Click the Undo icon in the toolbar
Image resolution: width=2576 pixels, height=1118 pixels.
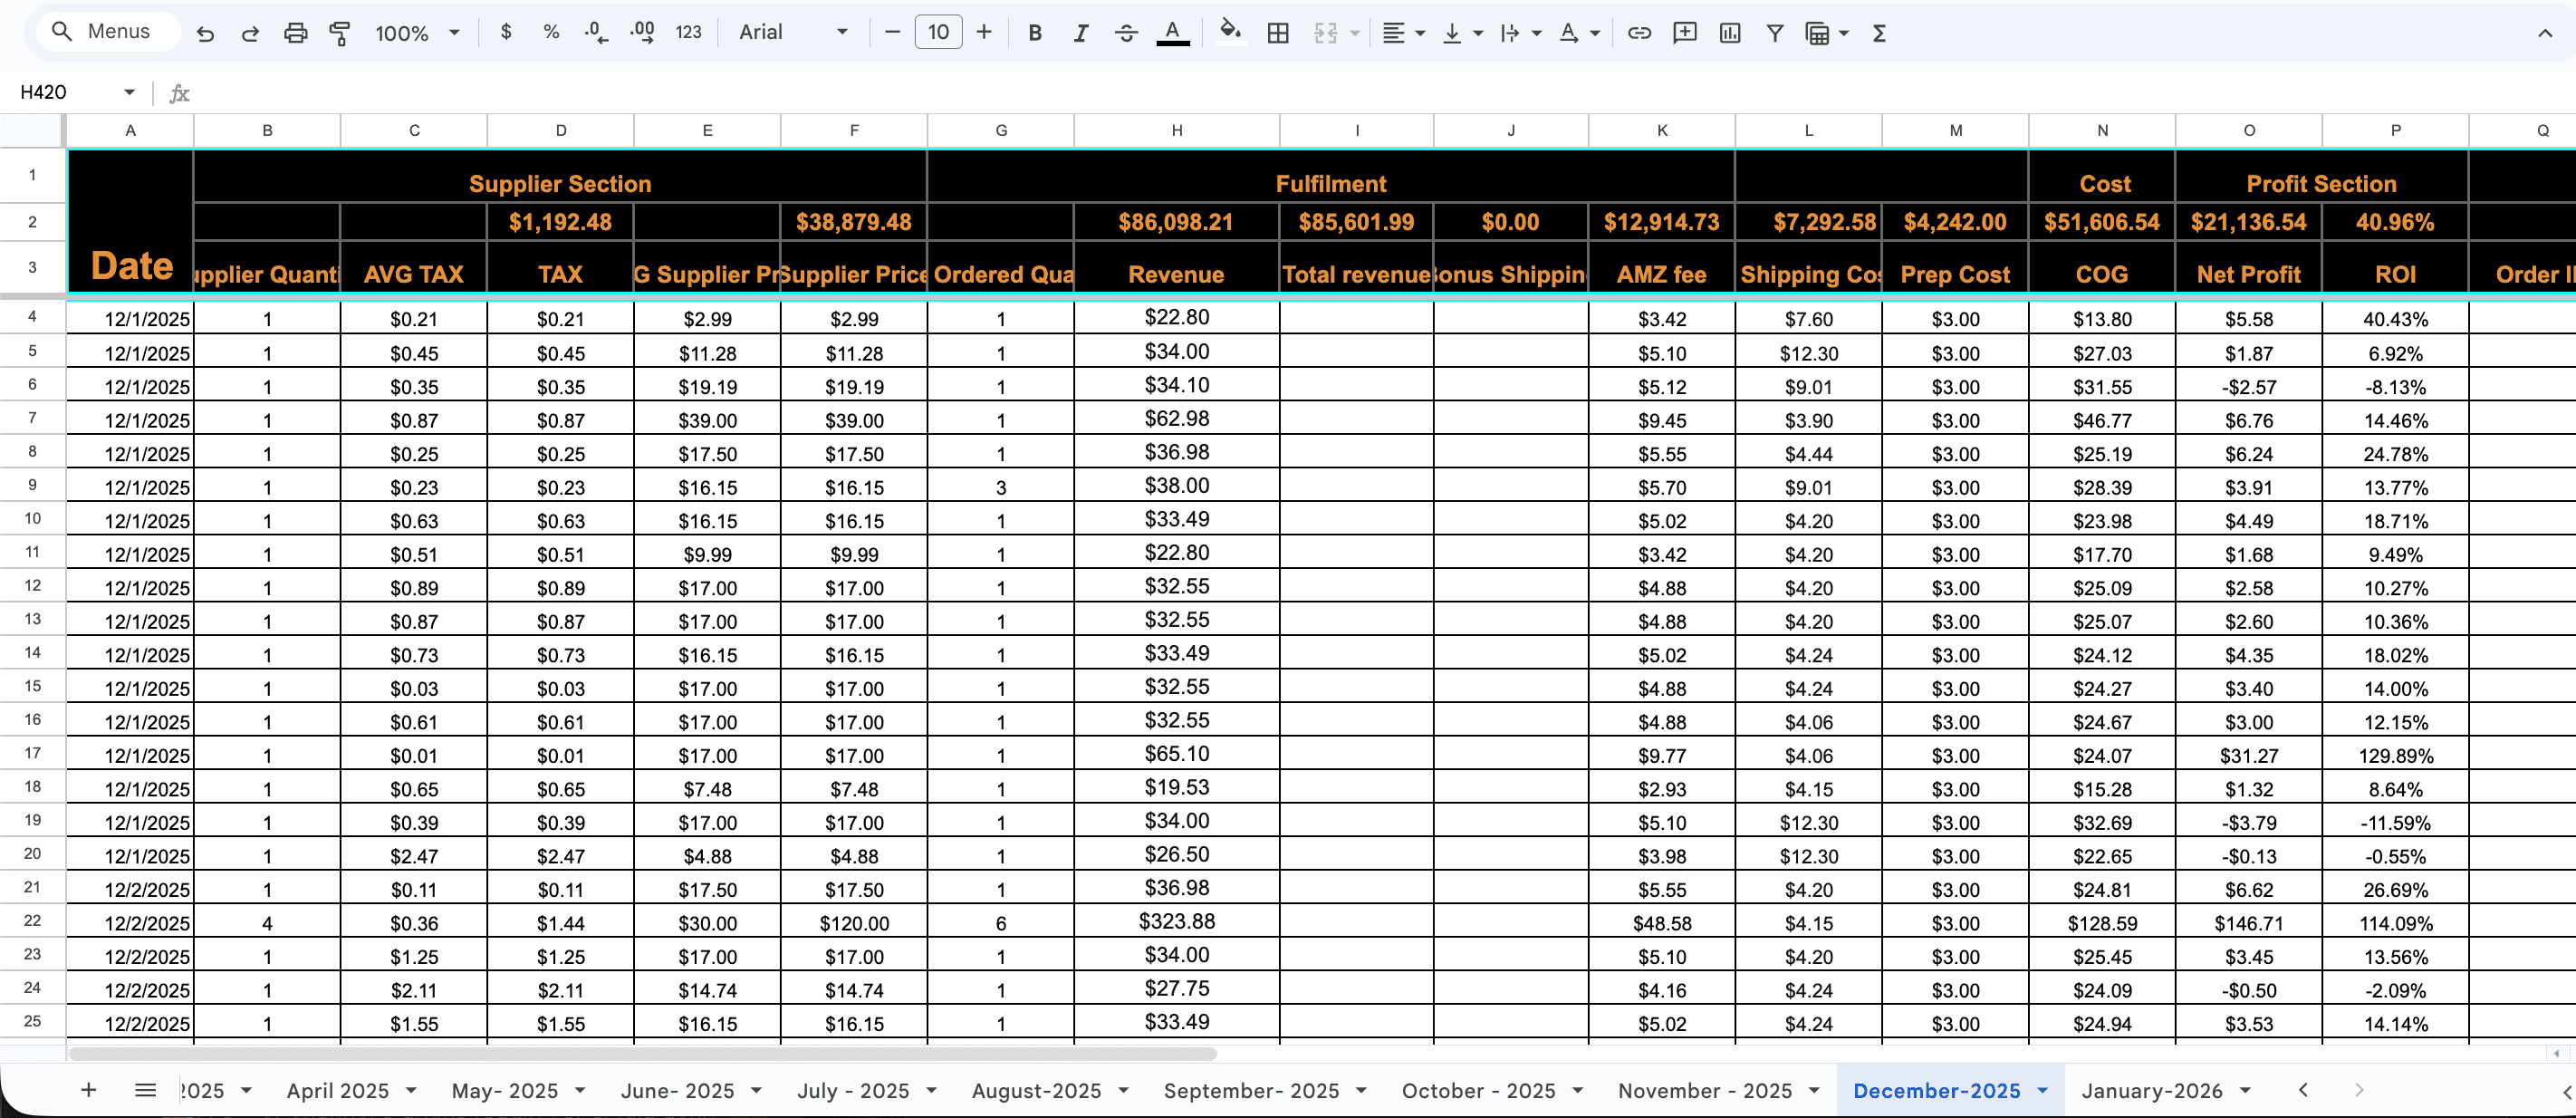pyautogui.click(x=205, y=33)
